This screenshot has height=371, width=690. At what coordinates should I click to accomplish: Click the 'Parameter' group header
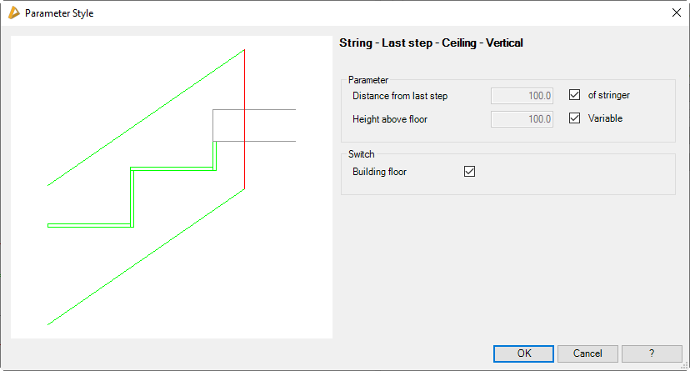(x=368, y=80)
